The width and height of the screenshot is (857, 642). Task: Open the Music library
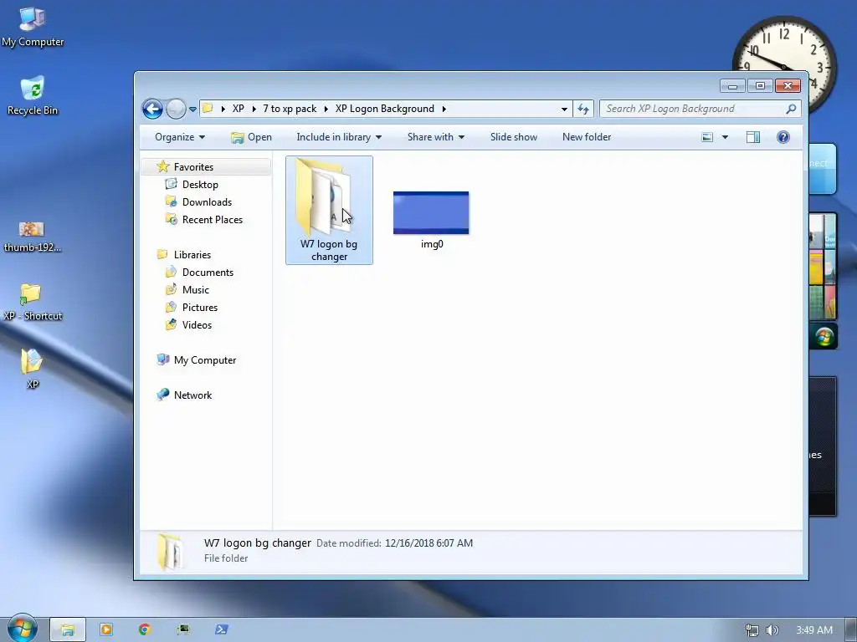click(195, 290)
